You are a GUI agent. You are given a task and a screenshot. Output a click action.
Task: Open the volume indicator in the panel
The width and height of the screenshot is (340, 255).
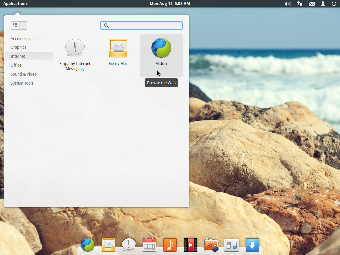click(x=288, y=4)
